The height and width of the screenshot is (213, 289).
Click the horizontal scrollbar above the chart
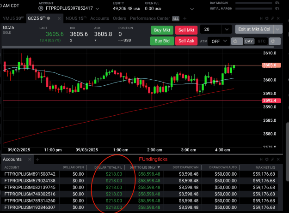(138, 47)
